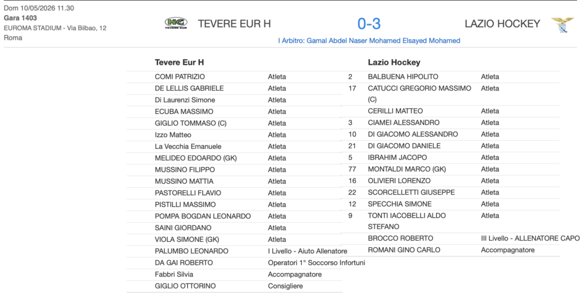
Task: Click the Lazio Hockey eagle crest icon
Action: pyautogui.click(x=562, y=24)
